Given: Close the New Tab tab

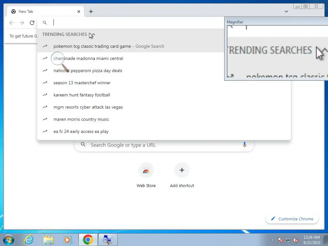Looking at the screenshot, I should click(79, 12).
